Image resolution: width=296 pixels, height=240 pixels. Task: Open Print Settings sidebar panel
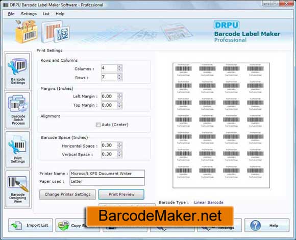click(18, 149)
